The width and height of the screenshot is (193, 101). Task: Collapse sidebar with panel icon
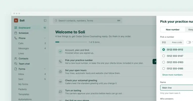[45, 20]
